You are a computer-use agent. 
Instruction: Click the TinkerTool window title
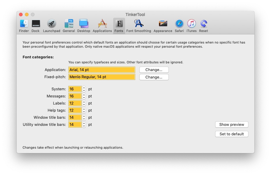135,15
